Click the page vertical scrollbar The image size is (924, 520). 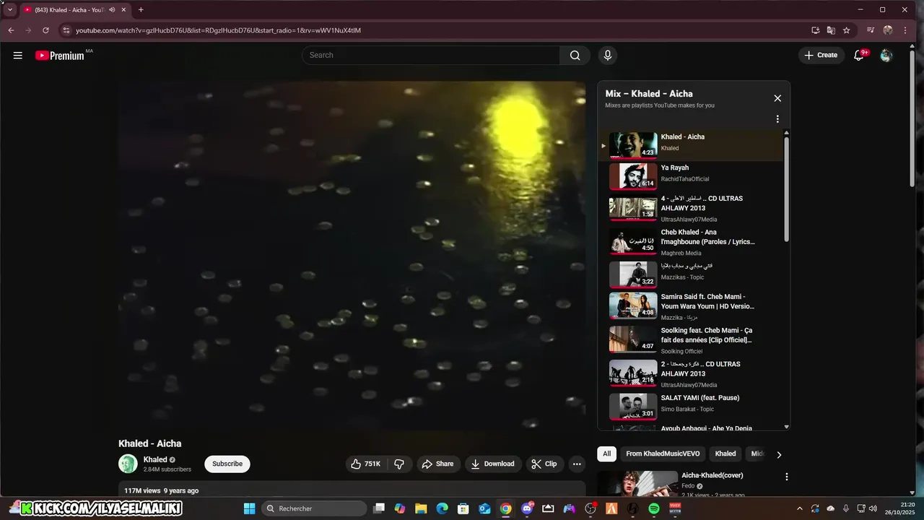[x=912, y=119]
